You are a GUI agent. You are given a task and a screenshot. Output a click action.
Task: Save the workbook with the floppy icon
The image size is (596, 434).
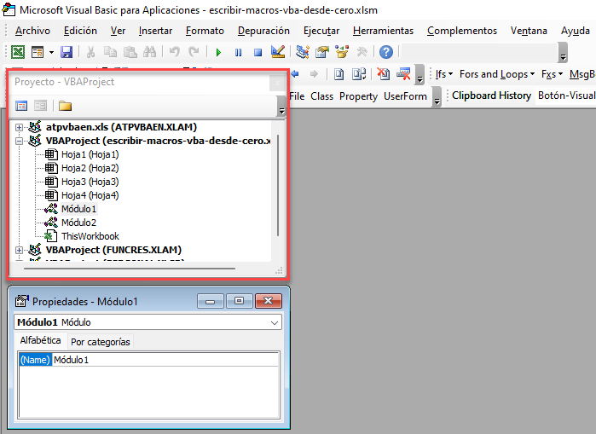(67, 52)
